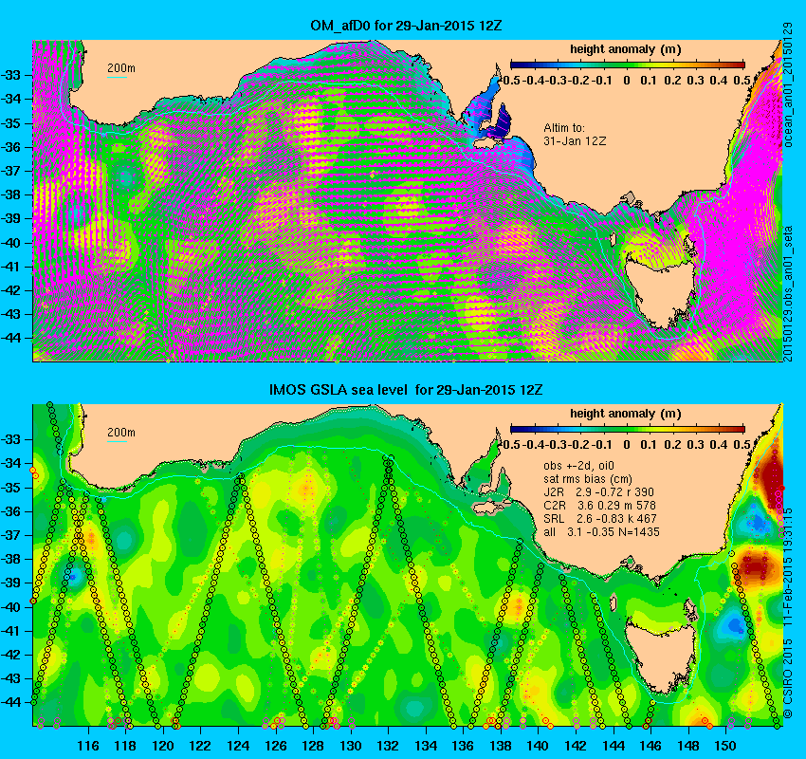Click longitude label '132'
This screenshot has height=759, width=806.
[x=388, y=745]
